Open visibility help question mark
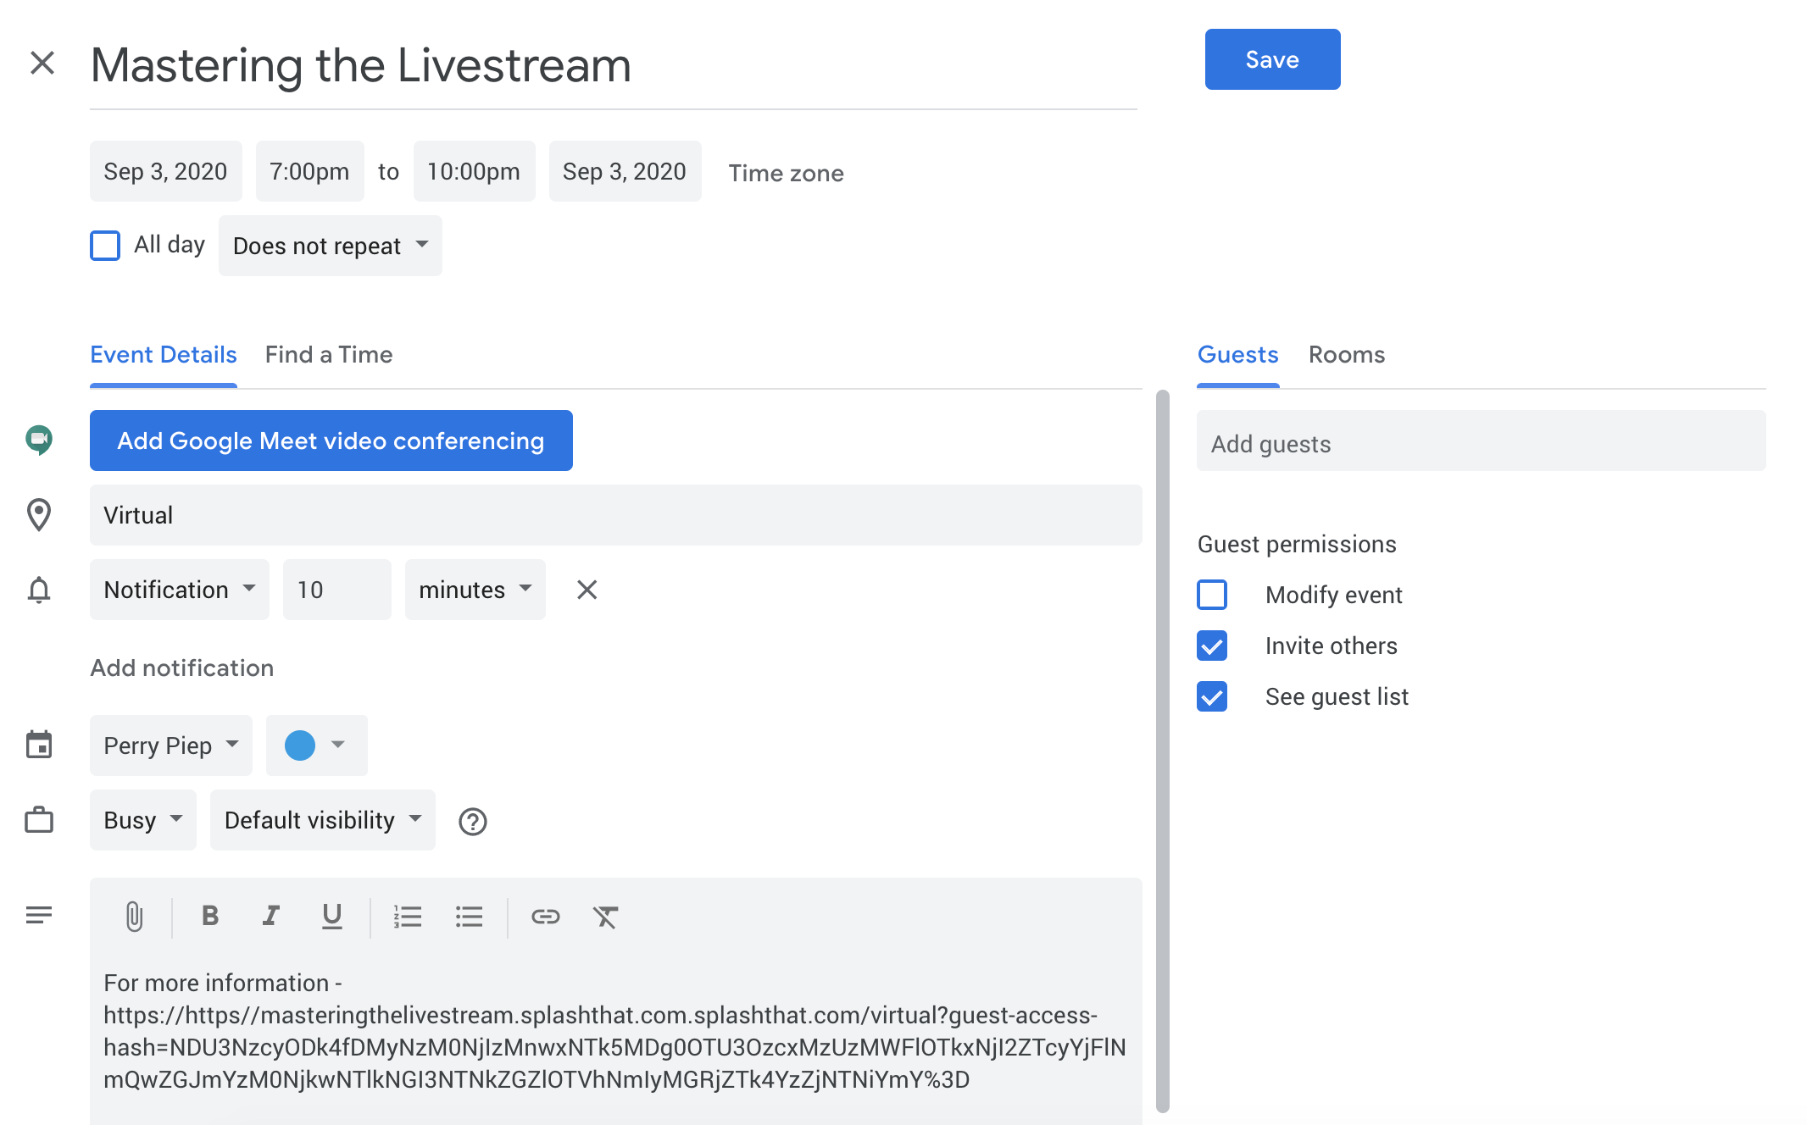Image resolution: width=1807 pixels, height=1125 pixels. click(x=472, y=821)
